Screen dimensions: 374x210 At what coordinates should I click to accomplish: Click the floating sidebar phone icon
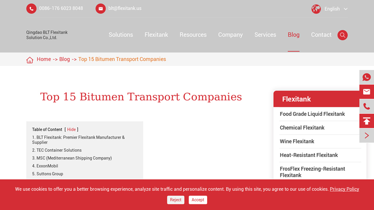(367, 106)
